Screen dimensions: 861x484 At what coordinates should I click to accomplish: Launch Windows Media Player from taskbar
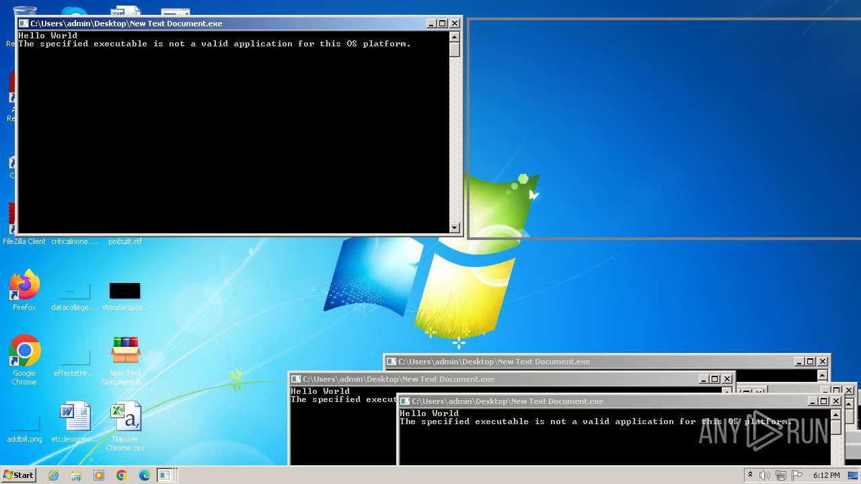pyautogui.click(x=99, y=475)
